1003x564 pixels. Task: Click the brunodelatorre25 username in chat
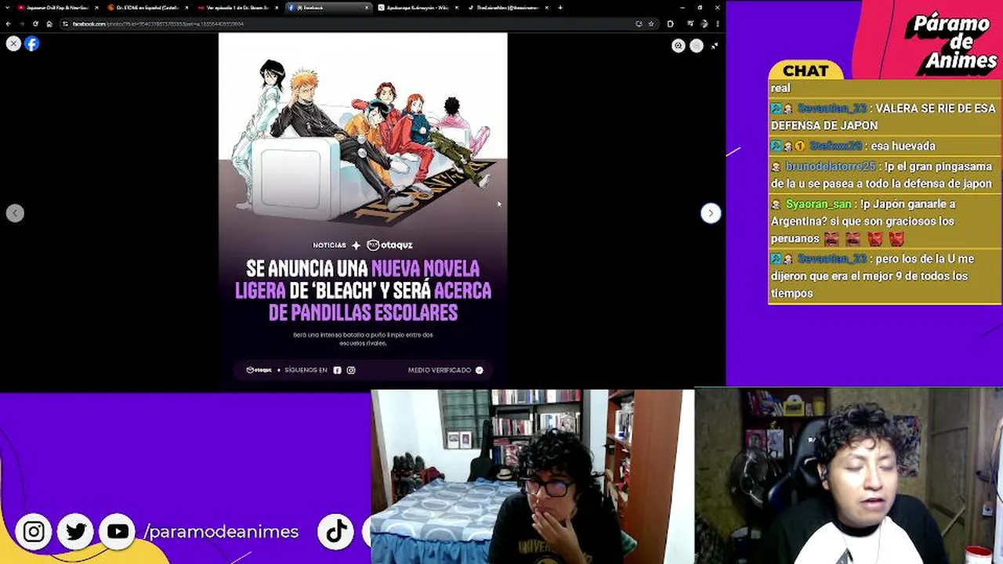coord(830,166)
